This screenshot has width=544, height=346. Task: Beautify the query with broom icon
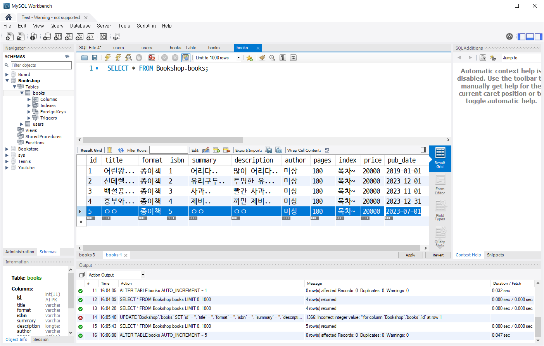262,58
